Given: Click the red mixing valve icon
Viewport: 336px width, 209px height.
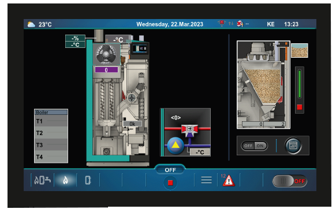Looking at the screenshot, I should [x=189, y=130].
